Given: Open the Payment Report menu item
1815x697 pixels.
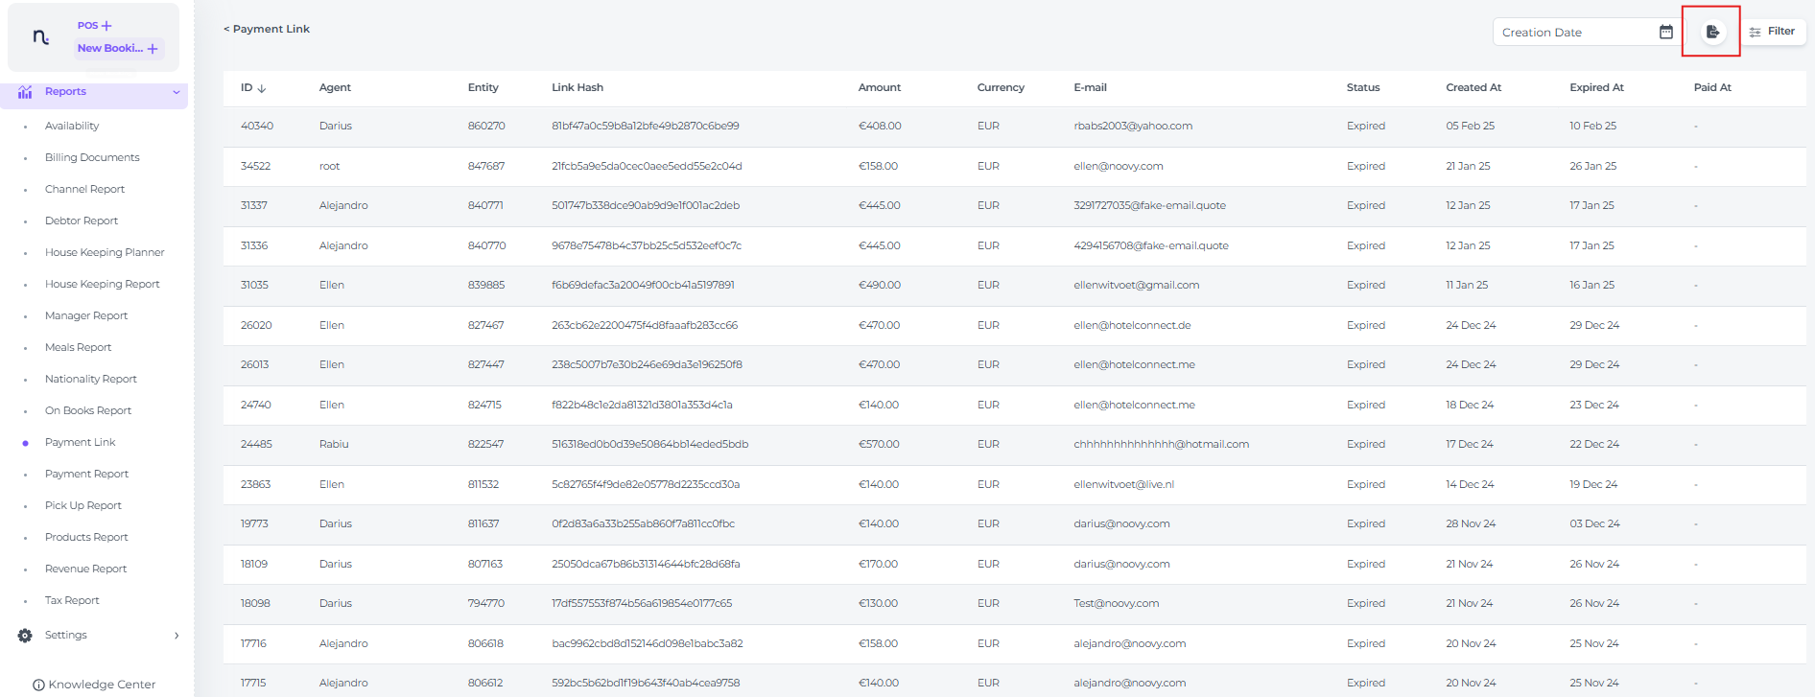Looking at the screenshot, I should tap(86, 474).
